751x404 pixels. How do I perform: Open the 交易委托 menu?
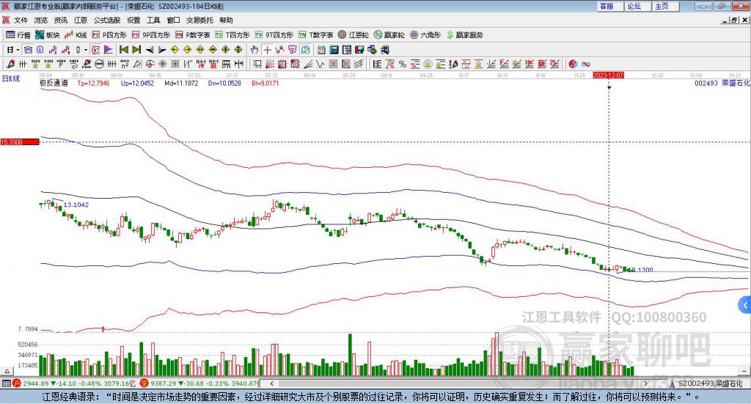point(199,21)
